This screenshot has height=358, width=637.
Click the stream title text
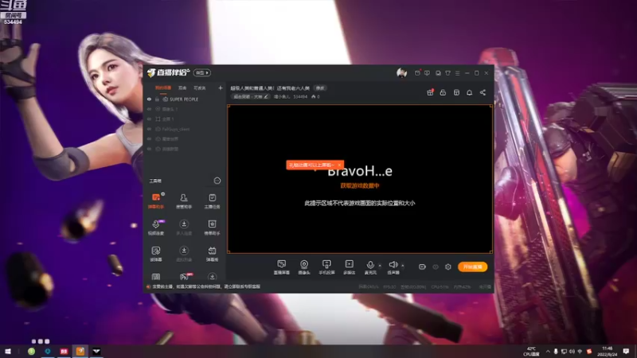(x=270, y=88)
